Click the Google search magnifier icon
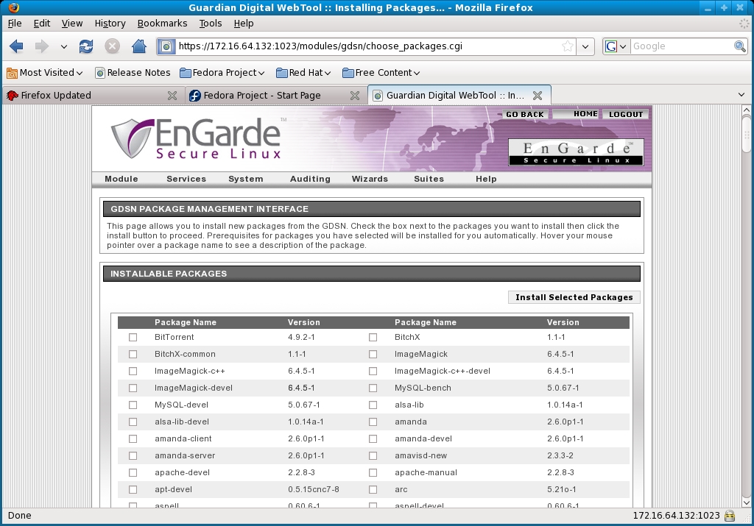 (x=739, y=46)
